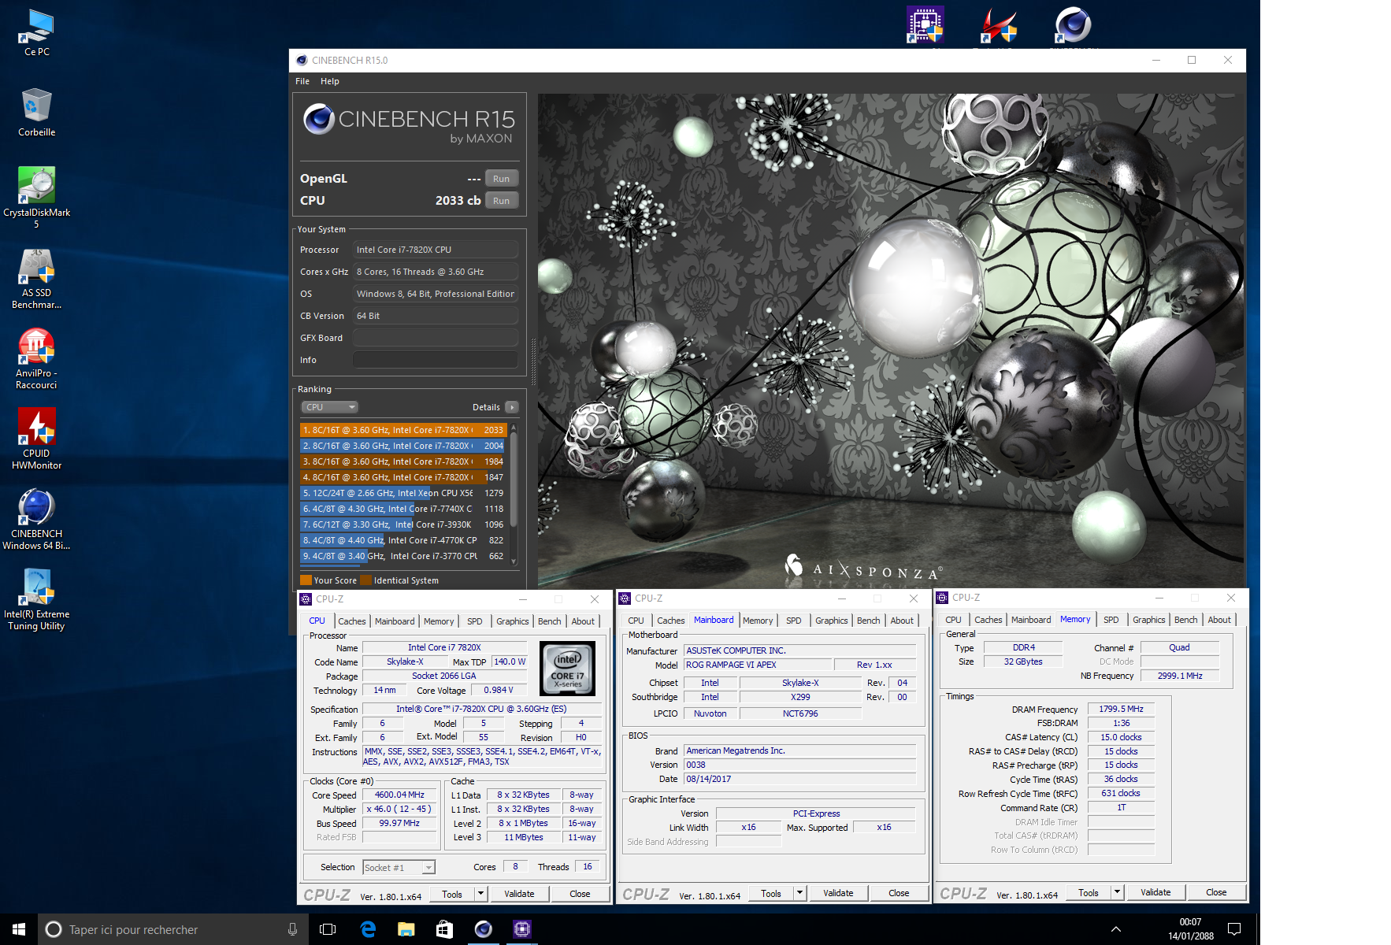Viewport: 1391px width, 945px height.
Task: Switch to Caches tab in left CPU-Z
Action: pyautogui.click(x=352, y=621)
